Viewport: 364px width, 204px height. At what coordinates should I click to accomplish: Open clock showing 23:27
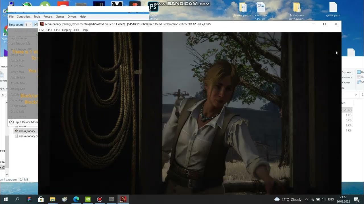point(343,199)
